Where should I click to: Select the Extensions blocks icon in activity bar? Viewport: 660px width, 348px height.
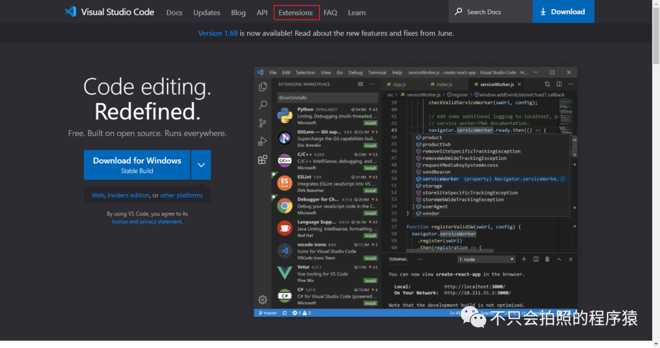[263, 159]
